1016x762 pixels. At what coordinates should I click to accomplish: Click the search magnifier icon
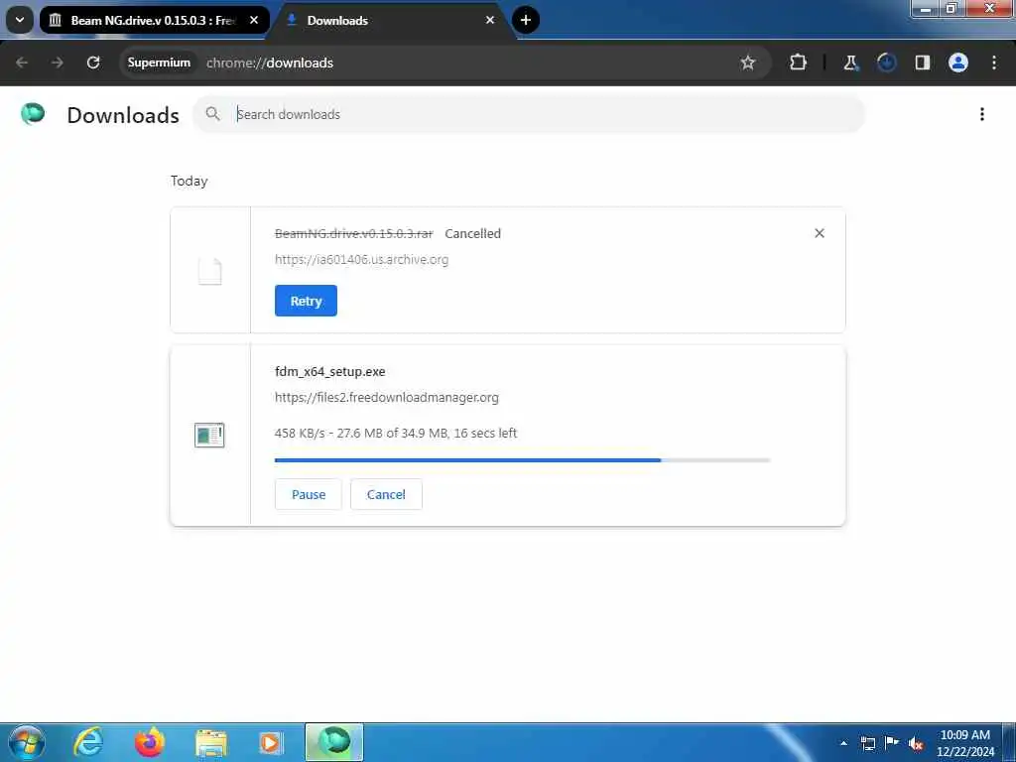[212, 114]
